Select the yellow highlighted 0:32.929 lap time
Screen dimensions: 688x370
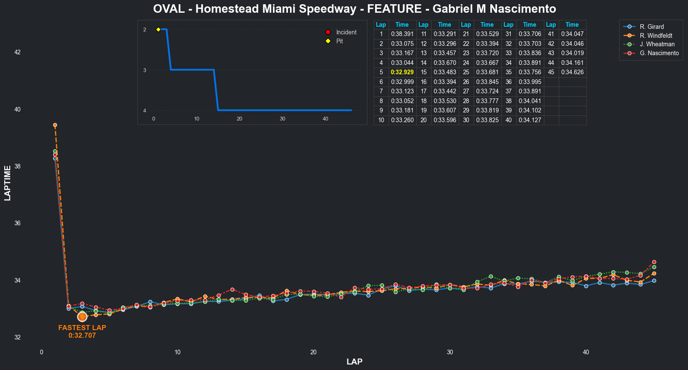coord(402,72)
